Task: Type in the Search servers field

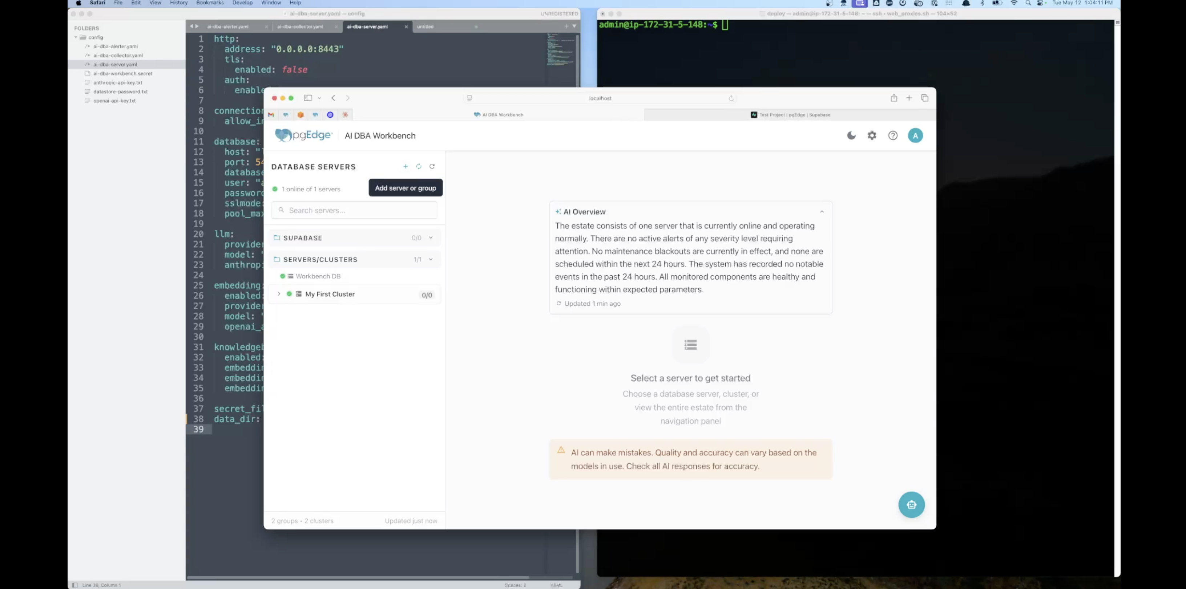Action: point(354,210)
